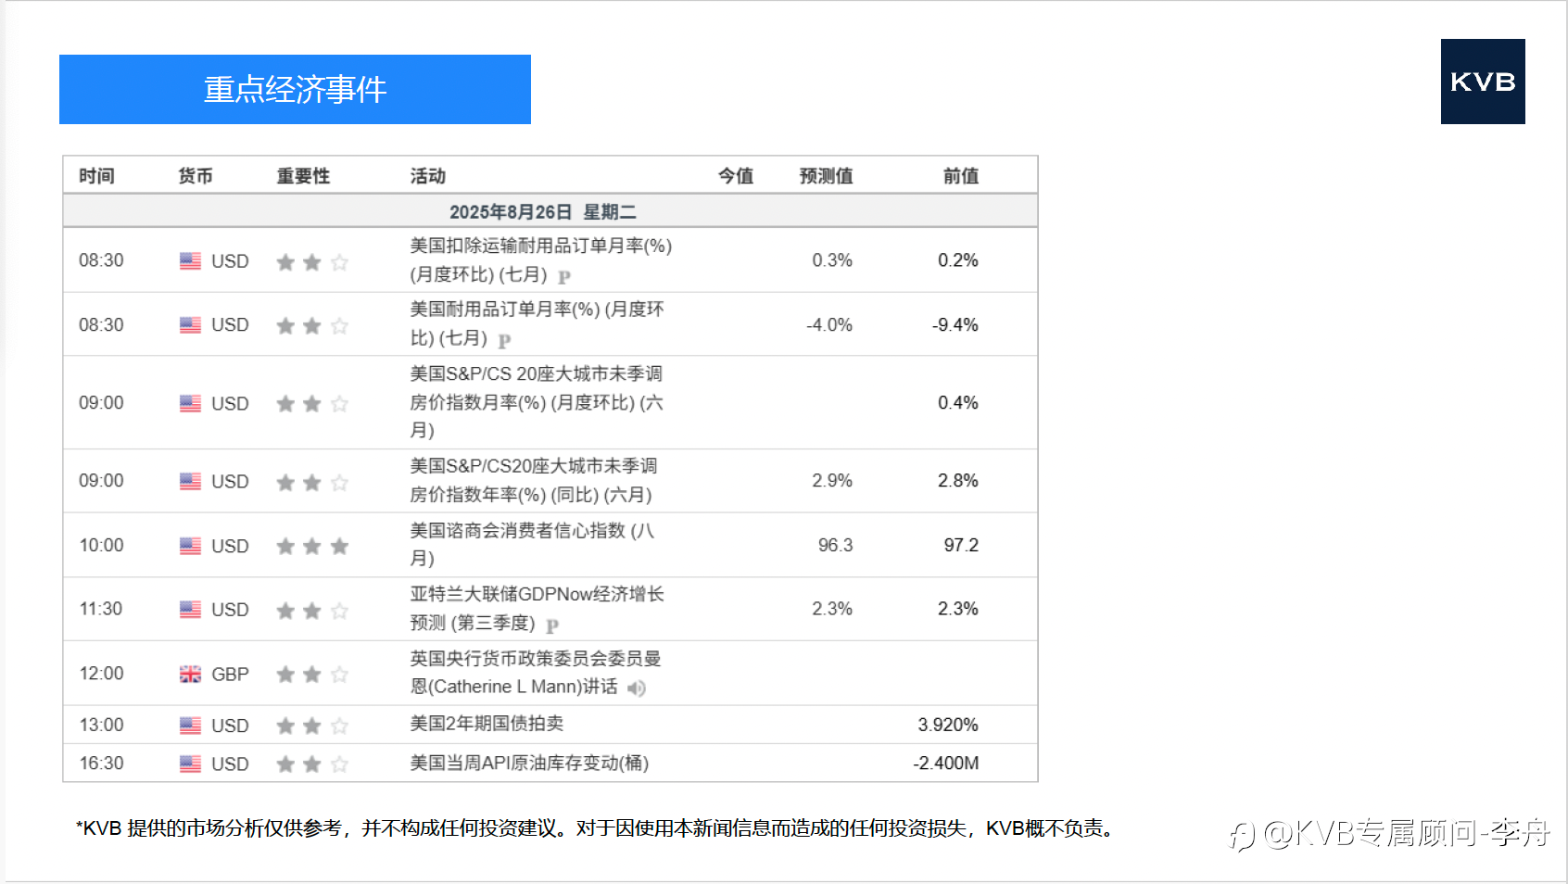
Task: Click the 今值 column header
Action: pyautogui.click(x=736, y=176)
